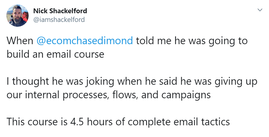This screenshot has width=269, height=137.
Task: Open the @iamshackelford handle link
Action: [59, 20]
